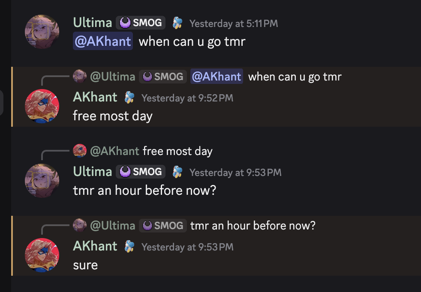421x292 pixels.
Task: Click the "sure" message text
Action: (x=85, y=265)
